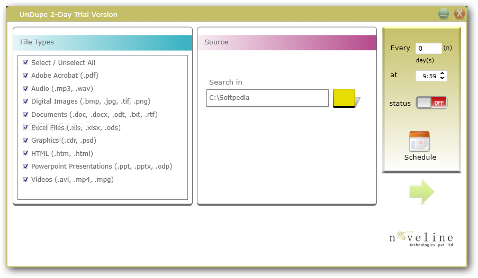Uncheck Digital Images file type
478x278 pixels.
click(x=25, y=101)
